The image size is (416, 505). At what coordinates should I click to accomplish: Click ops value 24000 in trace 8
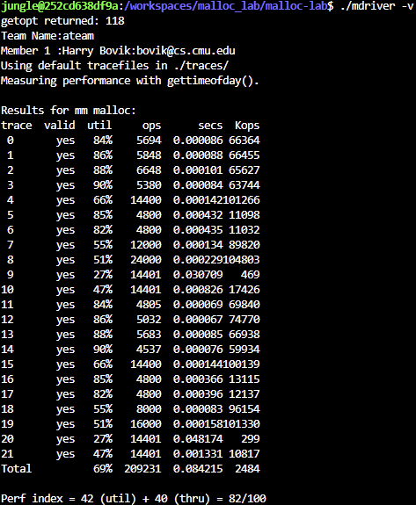click(x=146, y=260)
